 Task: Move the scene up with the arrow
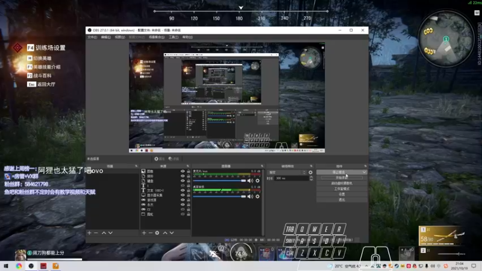coord(104,233)
